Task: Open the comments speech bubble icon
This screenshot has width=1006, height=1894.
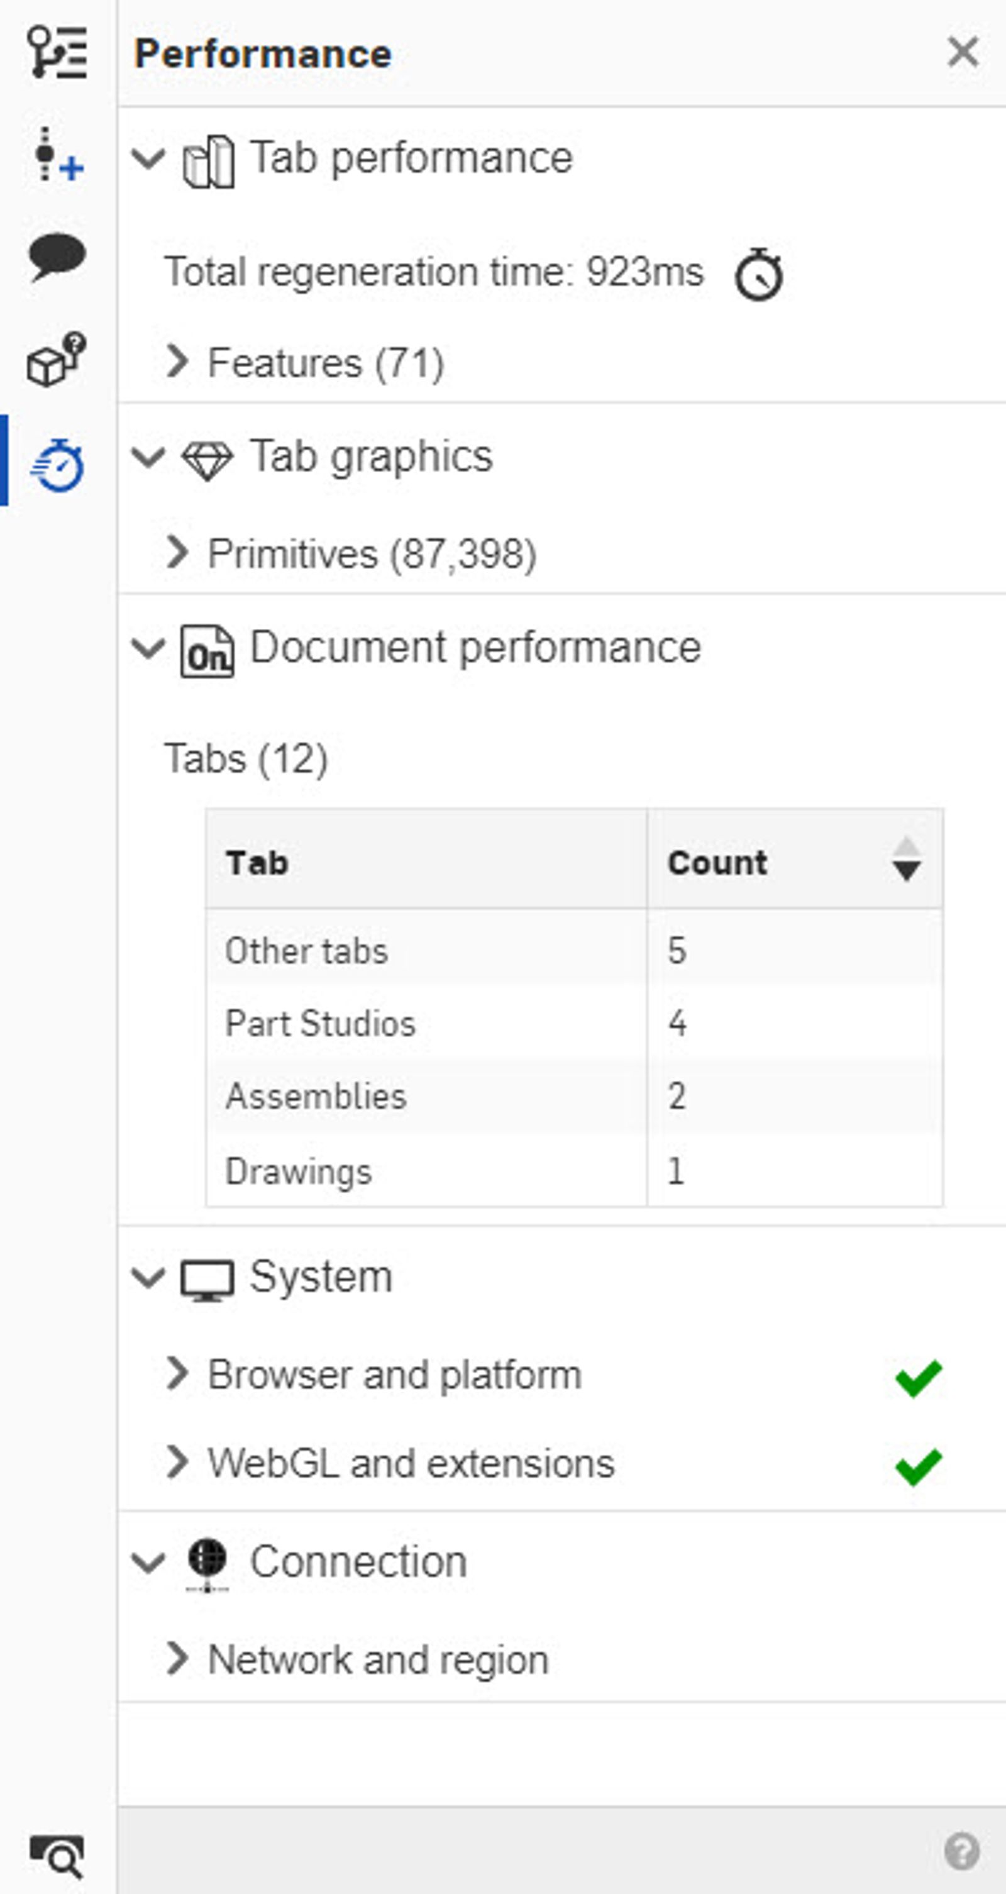Action: coord(57,257)
